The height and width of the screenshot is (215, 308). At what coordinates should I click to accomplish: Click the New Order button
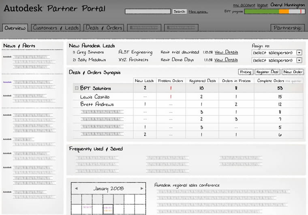coord(293,72)
